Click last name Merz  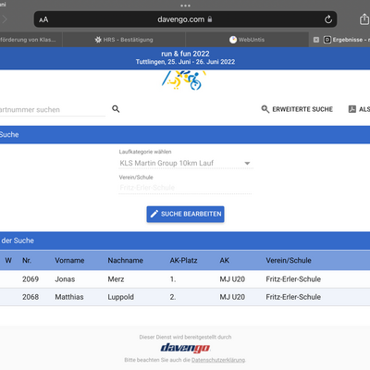click(x=116, y=279)
